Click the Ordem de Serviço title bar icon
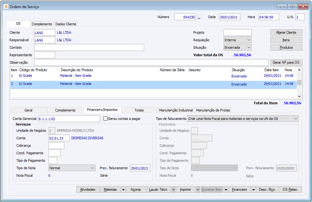312x202 pixels. point(5,7)
